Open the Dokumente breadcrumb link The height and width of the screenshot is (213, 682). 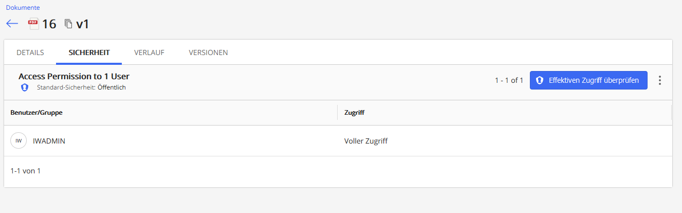23,8
